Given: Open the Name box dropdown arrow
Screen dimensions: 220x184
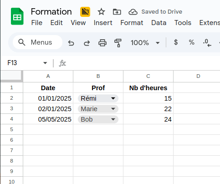Looking at the screenshot, I should click(x=45, y=63).
